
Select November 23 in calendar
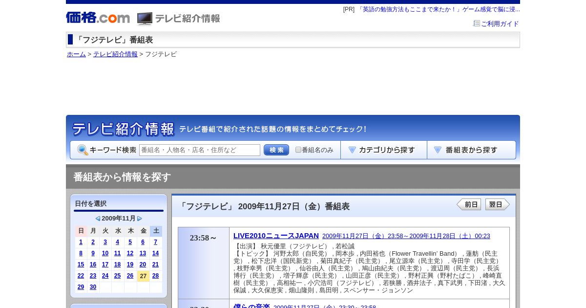pyautogui.click(x=93, y=276)
